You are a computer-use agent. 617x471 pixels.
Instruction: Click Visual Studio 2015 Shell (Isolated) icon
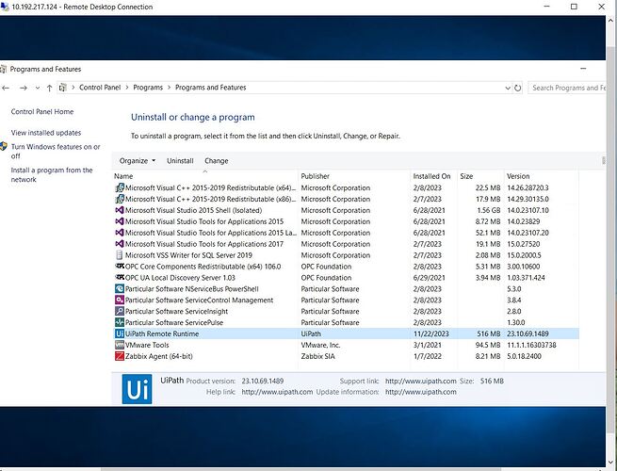click(120, 210)
